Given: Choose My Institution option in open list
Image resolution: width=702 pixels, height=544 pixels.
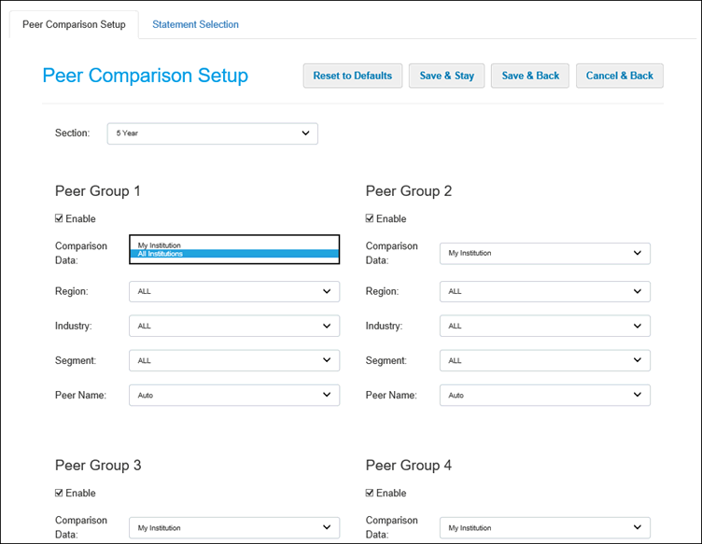Looking at the screenshot, I should pos(233,245).
